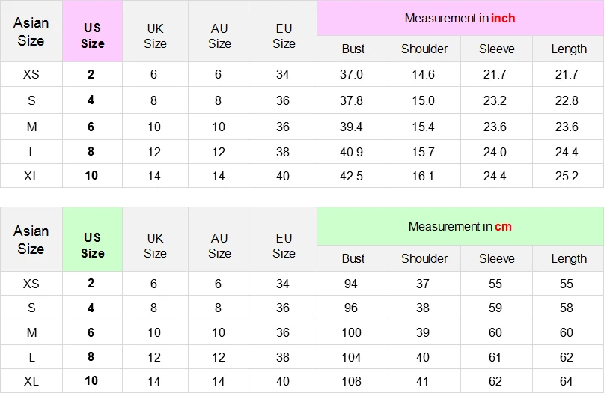
Task: Click the green US Size header cell
Action: pyautogui.click(x=92, y=245)
